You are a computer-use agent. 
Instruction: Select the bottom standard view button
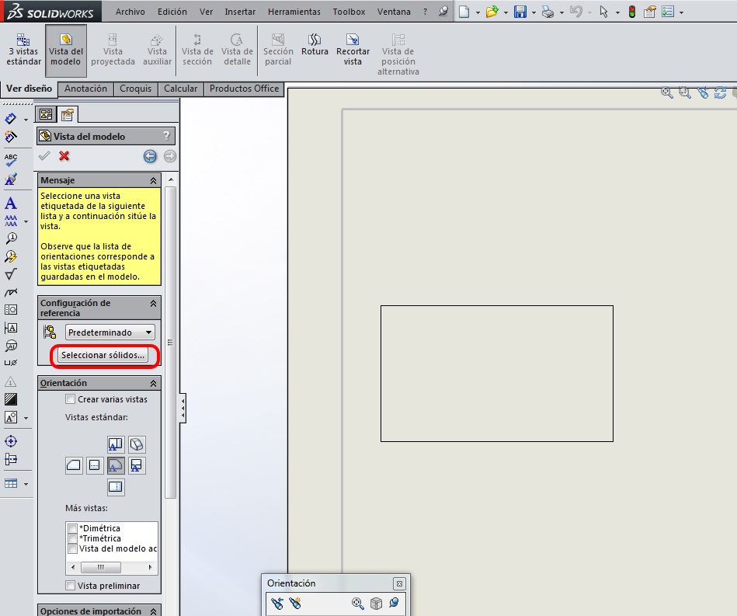pos(115,487)
